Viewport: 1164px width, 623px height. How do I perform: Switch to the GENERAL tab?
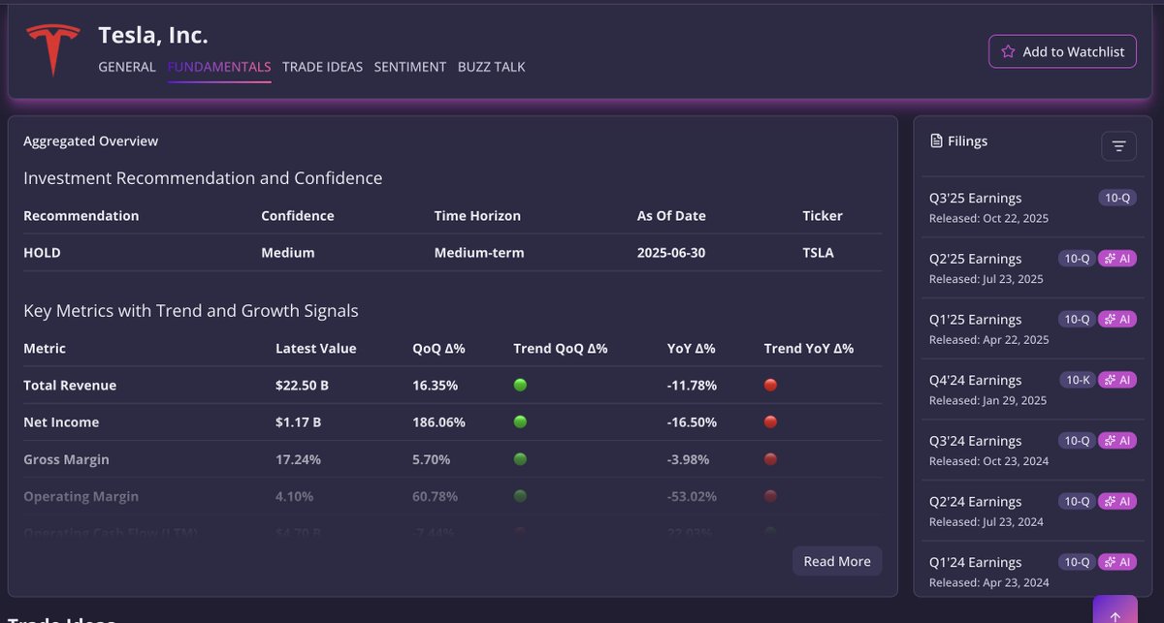[x=127, y=67]
